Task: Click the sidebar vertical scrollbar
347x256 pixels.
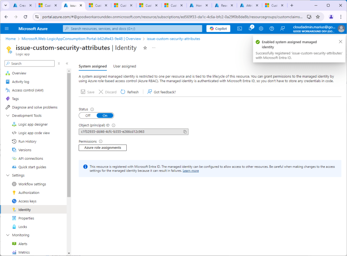Action: coord(69,135)
